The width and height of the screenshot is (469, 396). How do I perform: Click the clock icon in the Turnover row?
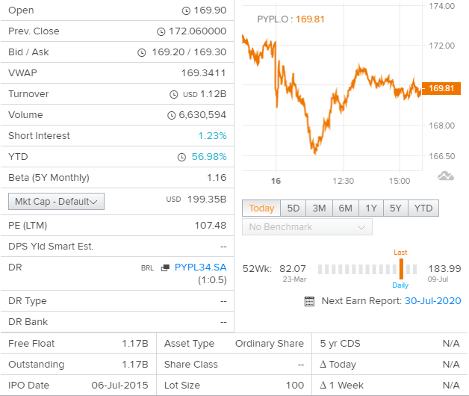pyautogui.click(x=174, y=95)
